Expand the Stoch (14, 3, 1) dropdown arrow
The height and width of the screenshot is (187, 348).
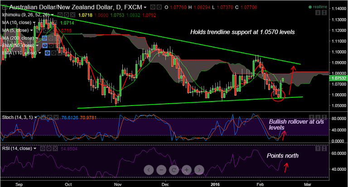pos(36,117)
